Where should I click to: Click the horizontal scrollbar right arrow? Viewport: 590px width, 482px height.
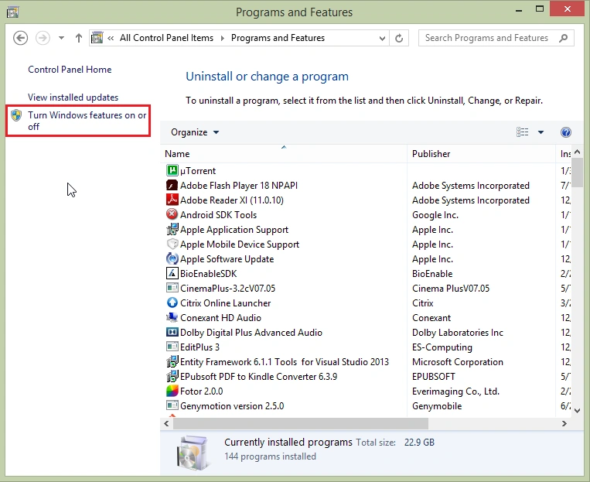564,424
